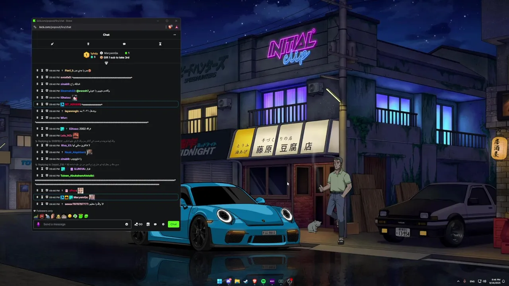This screenshot has width=509, height=286.
Task: Click the emote image in iGhalau's message
Action: 75,97
